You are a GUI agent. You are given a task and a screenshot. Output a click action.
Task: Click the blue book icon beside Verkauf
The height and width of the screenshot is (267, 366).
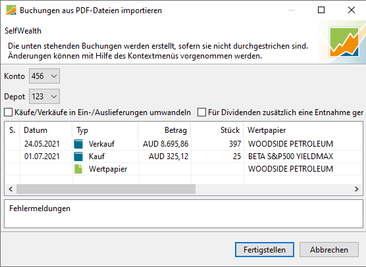[78, 144]
